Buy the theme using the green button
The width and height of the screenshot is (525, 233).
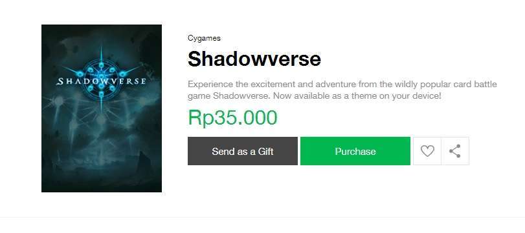pyautogui.click(x=355, y=151)
